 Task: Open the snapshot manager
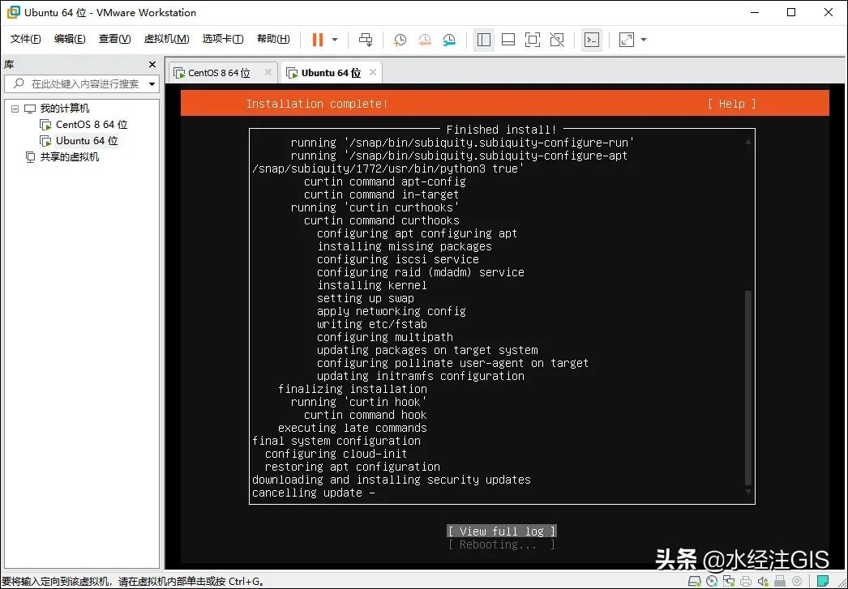[450, 39]
